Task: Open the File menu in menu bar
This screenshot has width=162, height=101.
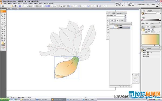Action: pyautogui.click(x=4, y=4)
